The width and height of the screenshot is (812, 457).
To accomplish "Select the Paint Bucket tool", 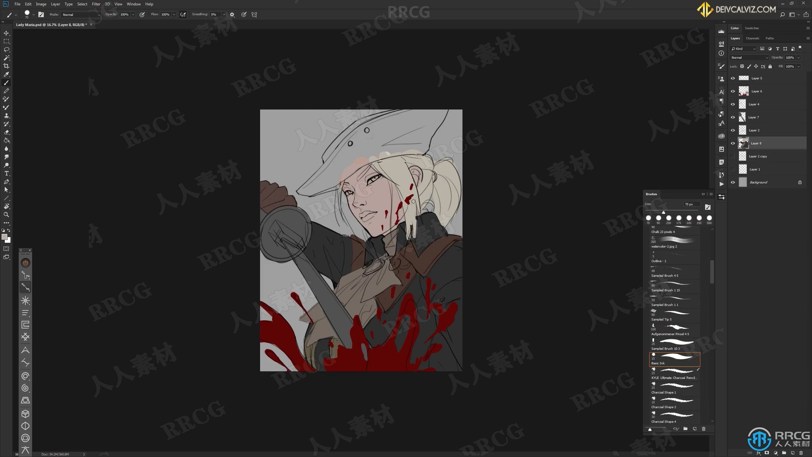I will (x=6, y=140).
